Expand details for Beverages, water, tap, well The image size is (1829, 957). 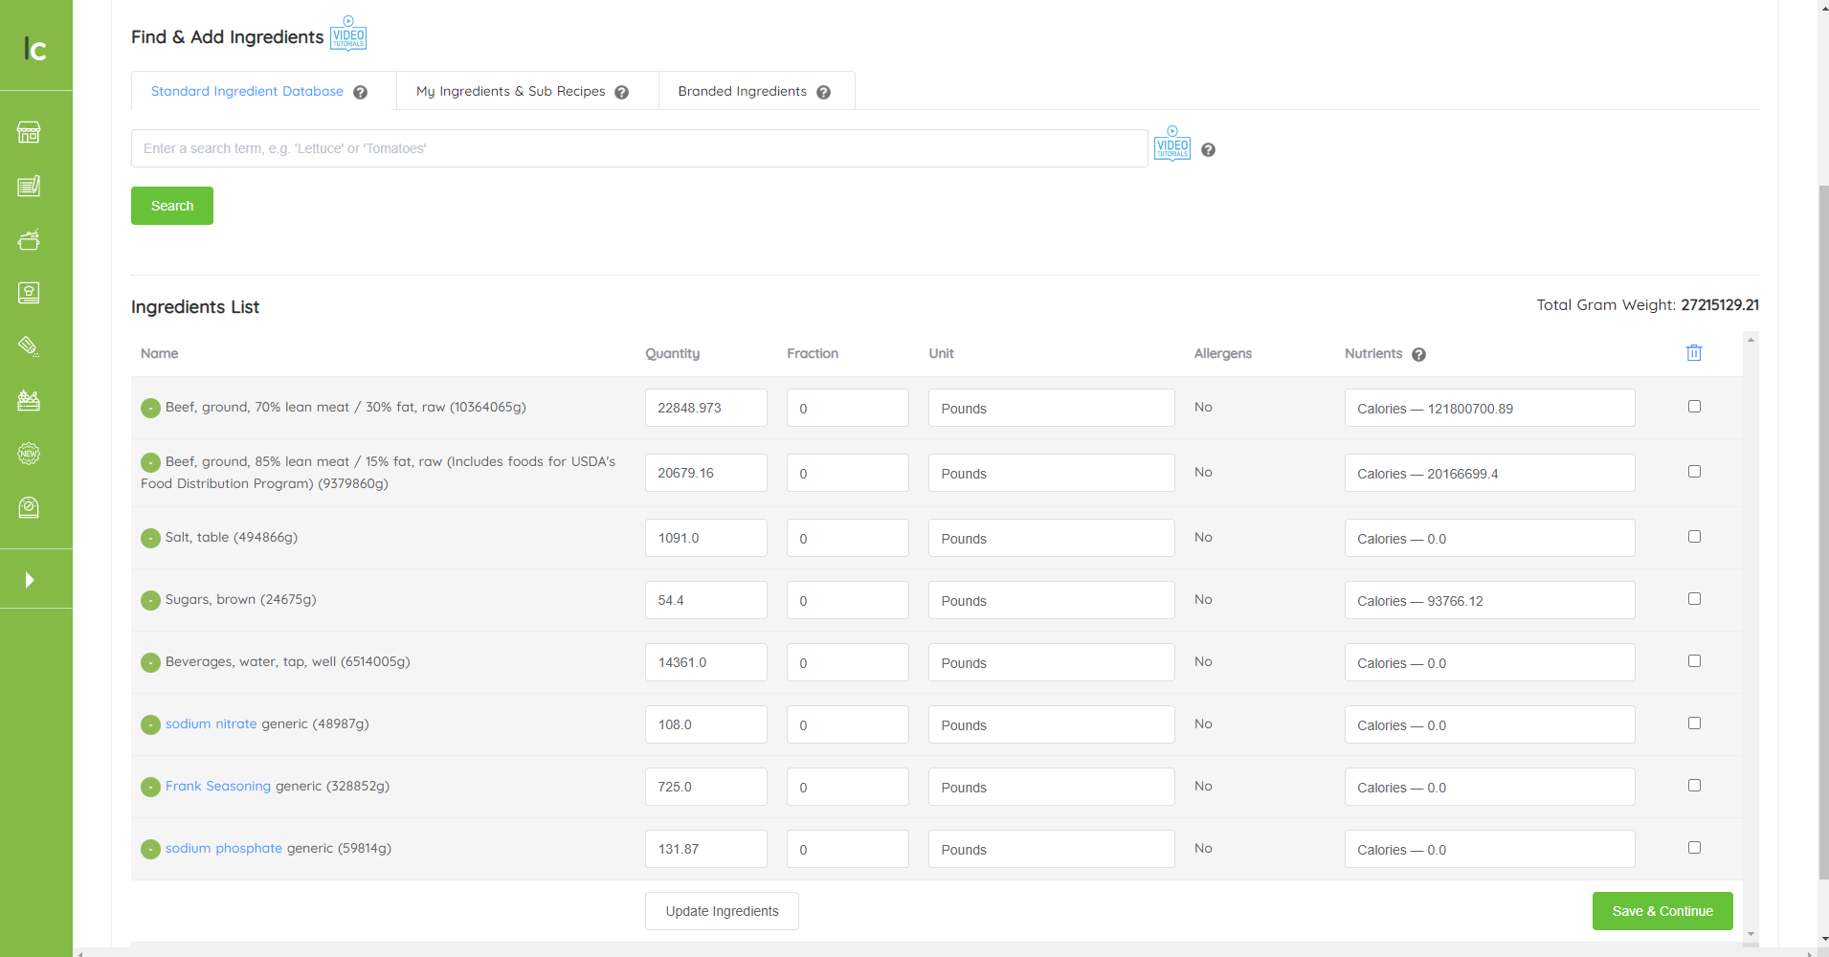[149, 661]
